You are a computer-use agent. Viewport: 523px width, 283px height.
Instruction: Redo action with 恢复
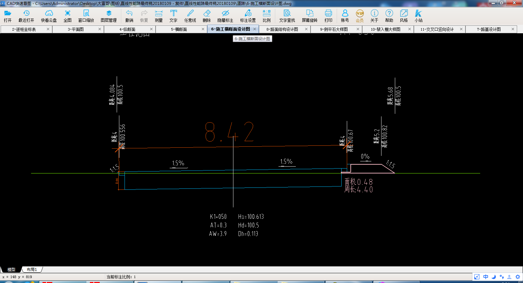(x=144, y=16)
